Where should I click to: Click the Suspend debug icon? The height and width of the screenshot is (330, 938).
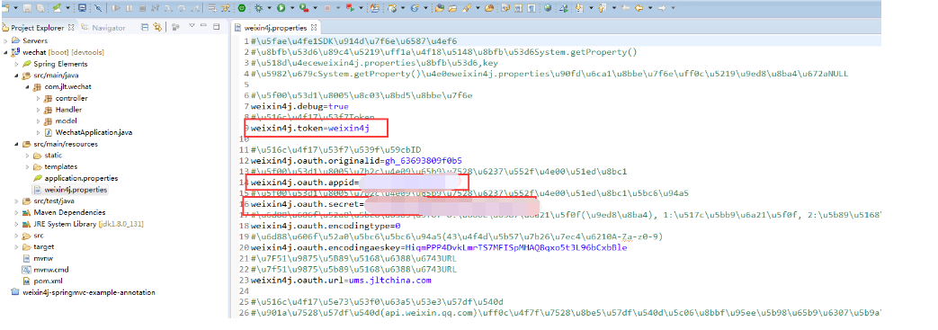(x=129, y=8)
